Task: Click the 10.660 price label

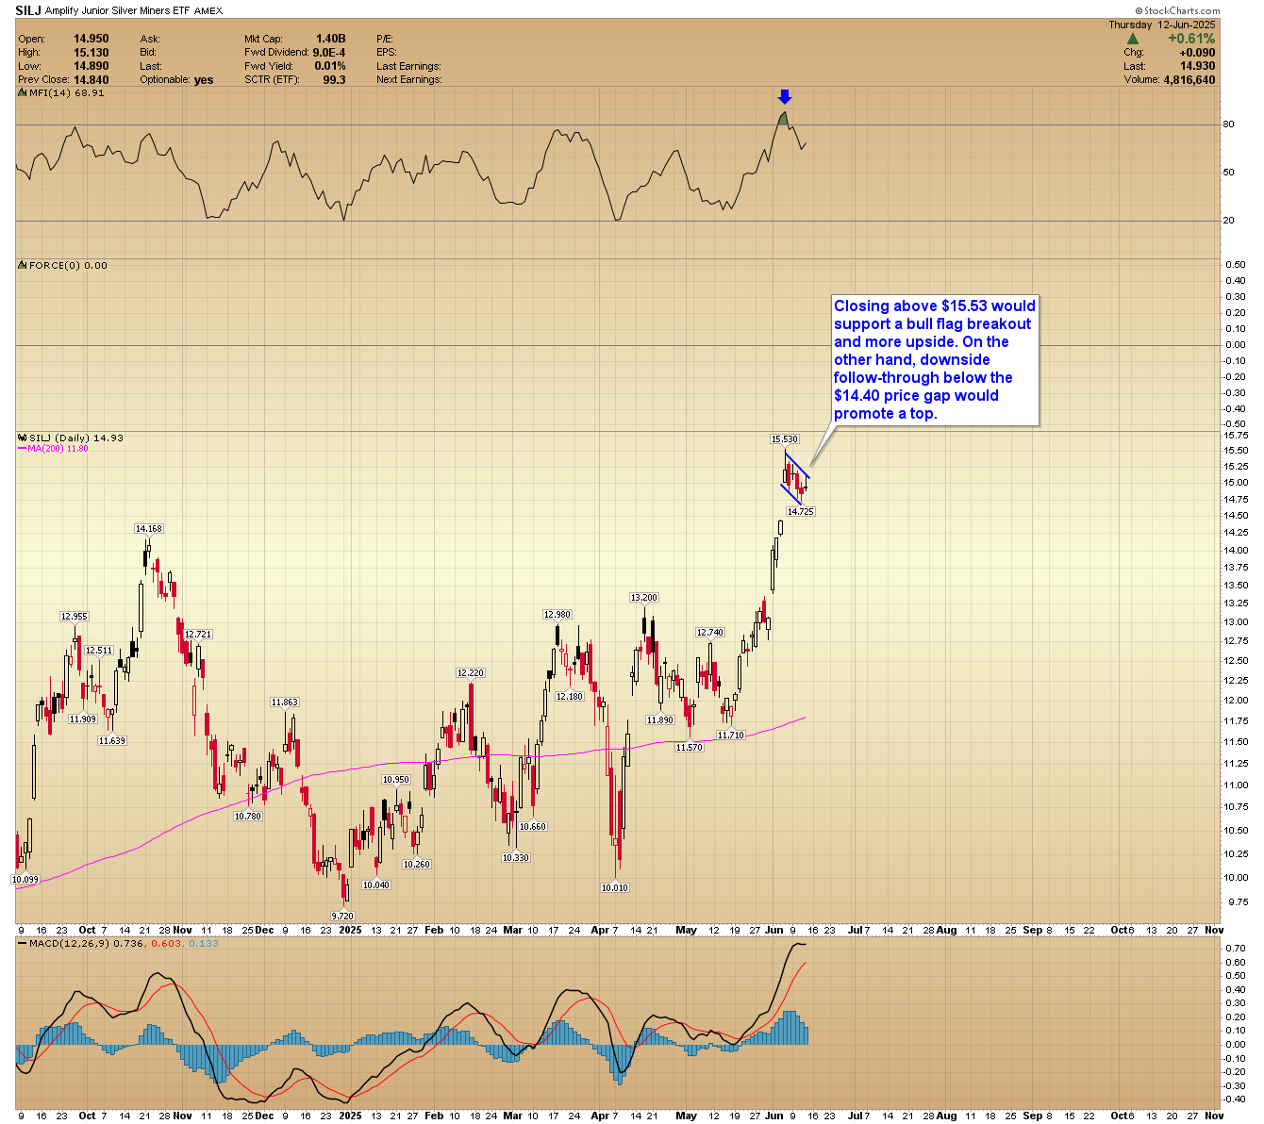Action: [x=533, y=827]
